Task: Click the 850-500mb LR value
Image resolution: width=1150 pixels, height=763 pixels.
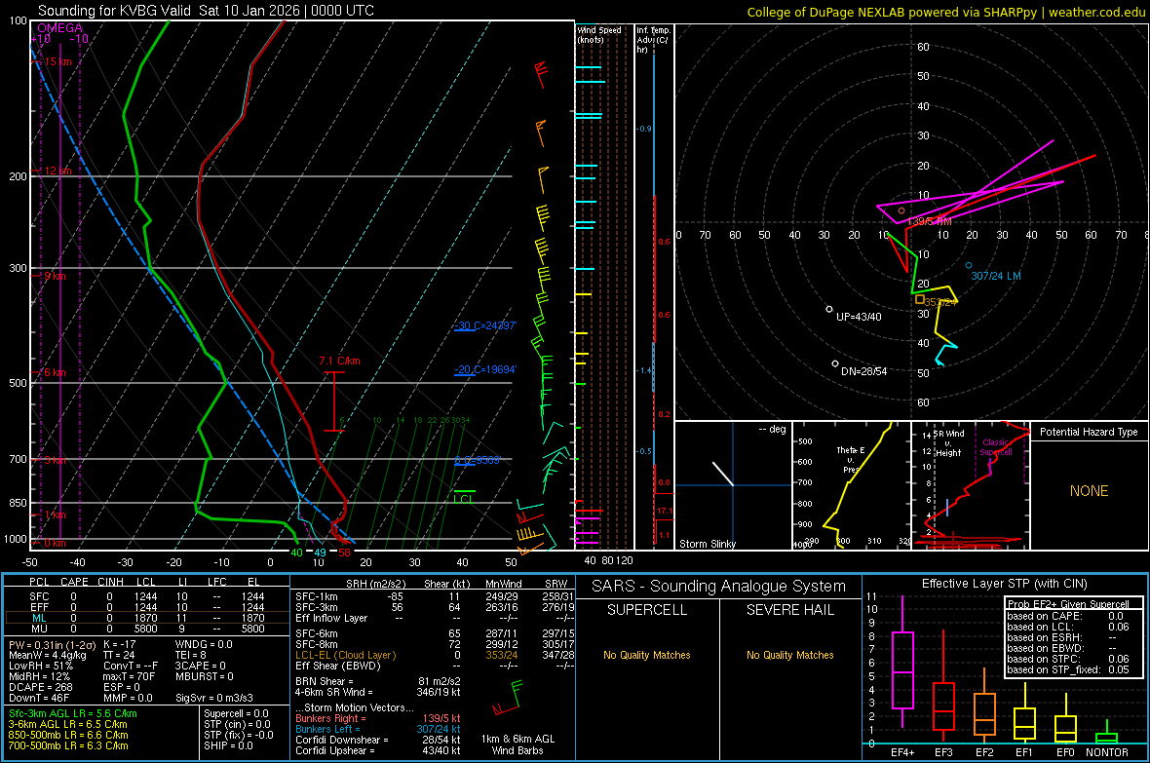Action: (68, 735)
